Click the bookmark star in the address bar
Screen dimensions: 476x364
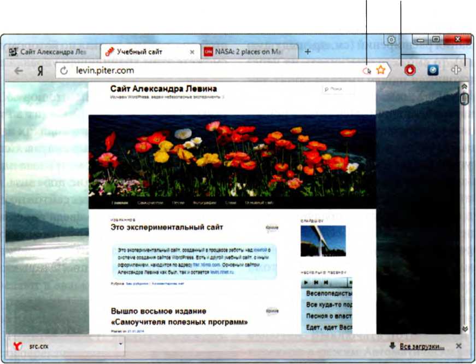point(381,71)
